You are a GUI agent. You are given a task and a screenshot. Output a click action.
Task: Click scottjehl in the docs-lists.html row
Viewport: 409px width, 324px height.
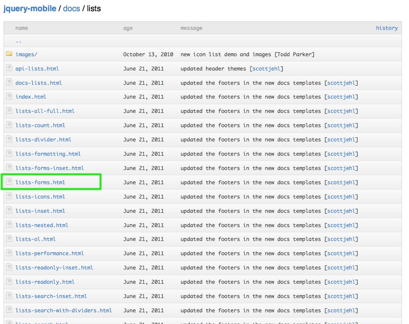tap(341, 83)
